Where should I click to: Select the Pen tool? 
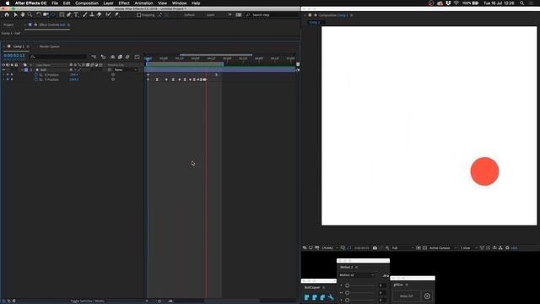point(69,15)
